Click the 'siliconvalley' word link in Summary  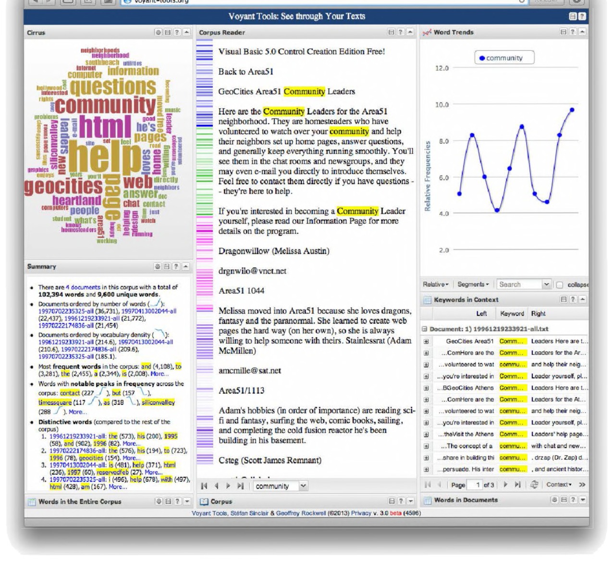pos(158,402)
